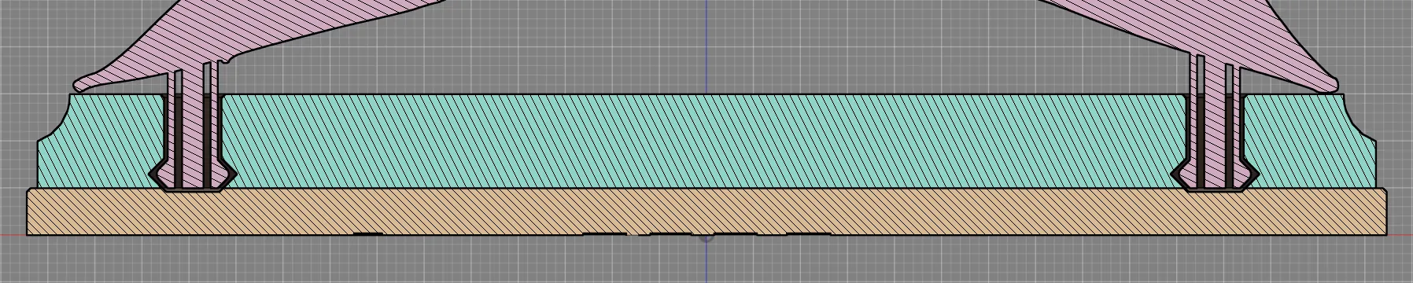
Task: Select the tan hatched base plate
Action: pos(706,211)
